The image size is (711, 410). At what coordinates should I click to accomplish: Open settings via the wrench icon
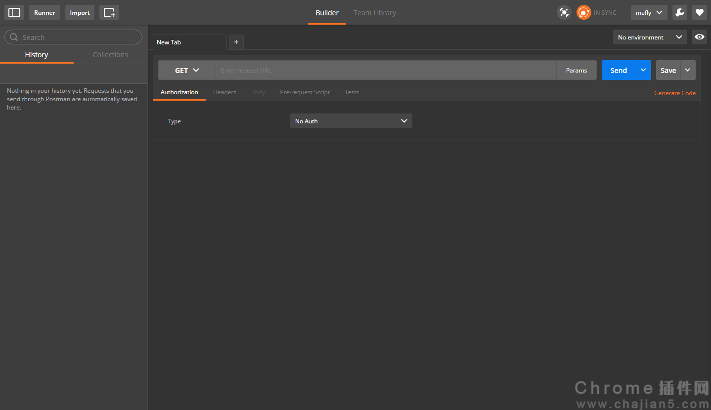click(x=680, y=12)
